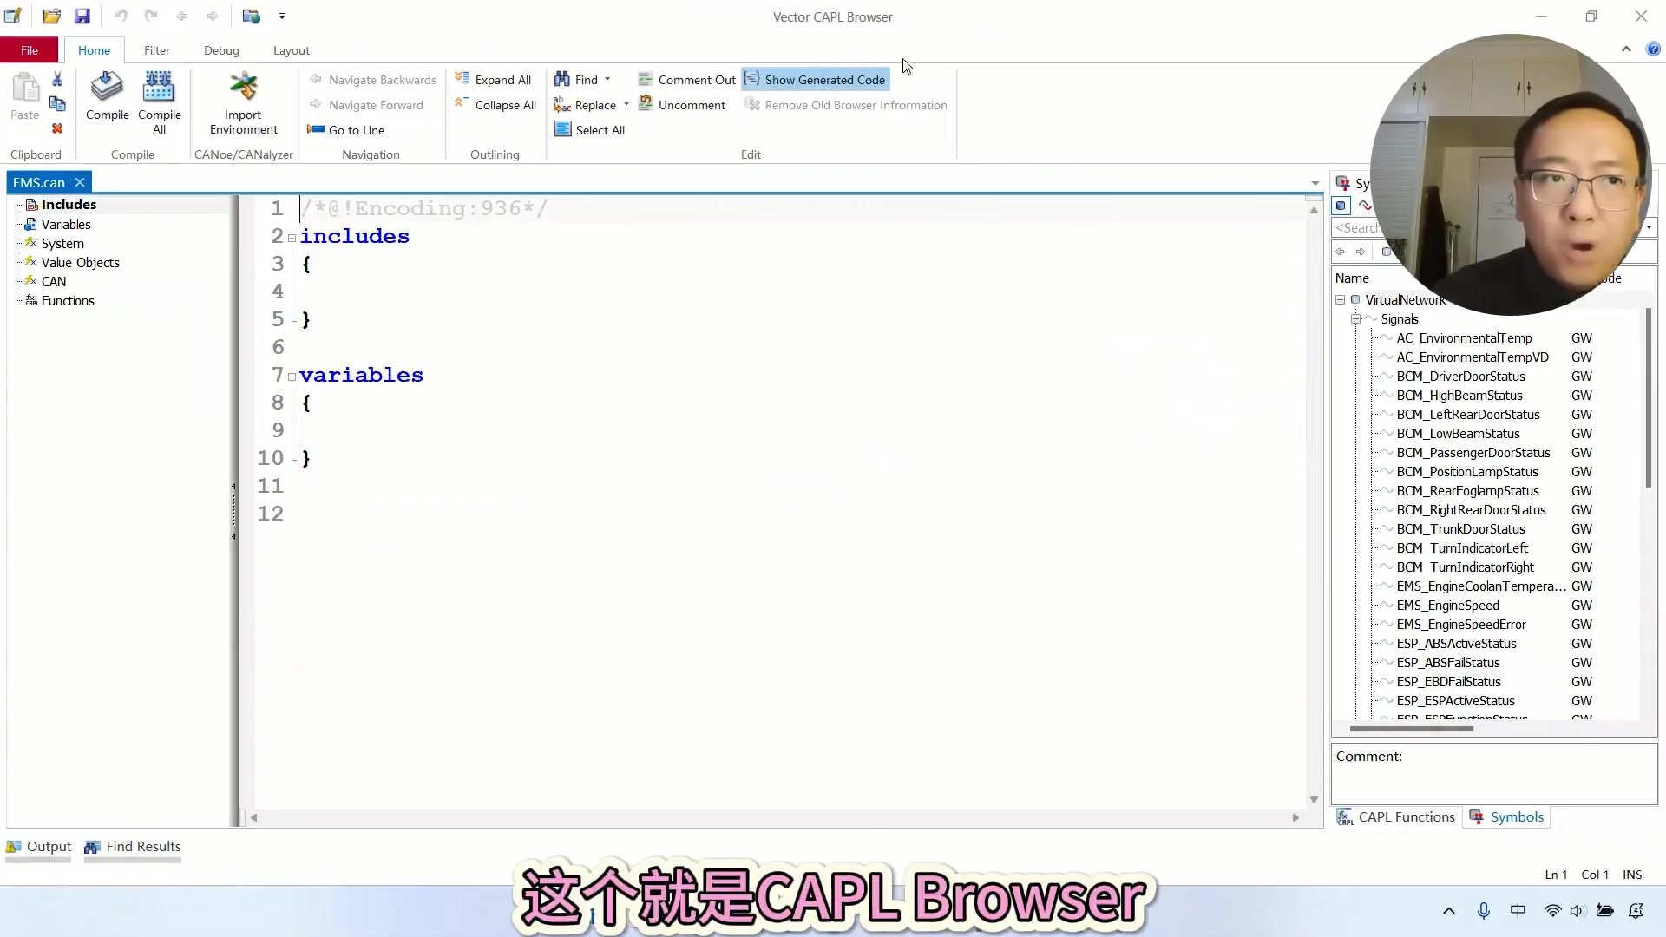Select signal BCM_HighBeamStatus
This screenshot has height=937, width=1666.
point(1459,396)
